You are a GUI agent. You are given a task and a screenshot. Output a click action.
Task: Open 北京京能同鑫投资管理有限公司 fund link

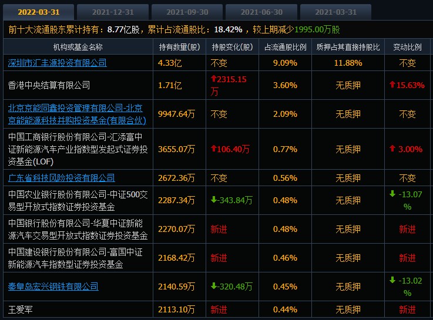[x=77, y=114]
